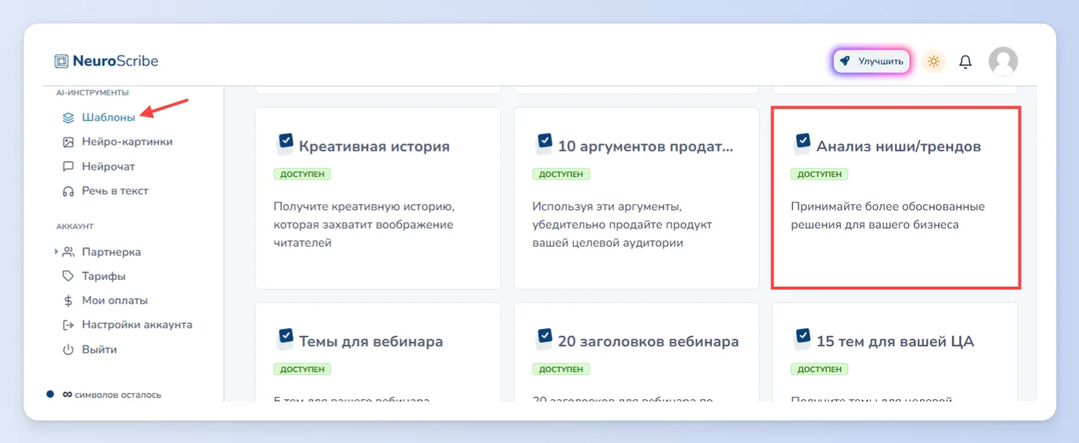This screenshot has width=1079, height=443.
Task: Click the Креативная история description text
Action: point(364,224)
